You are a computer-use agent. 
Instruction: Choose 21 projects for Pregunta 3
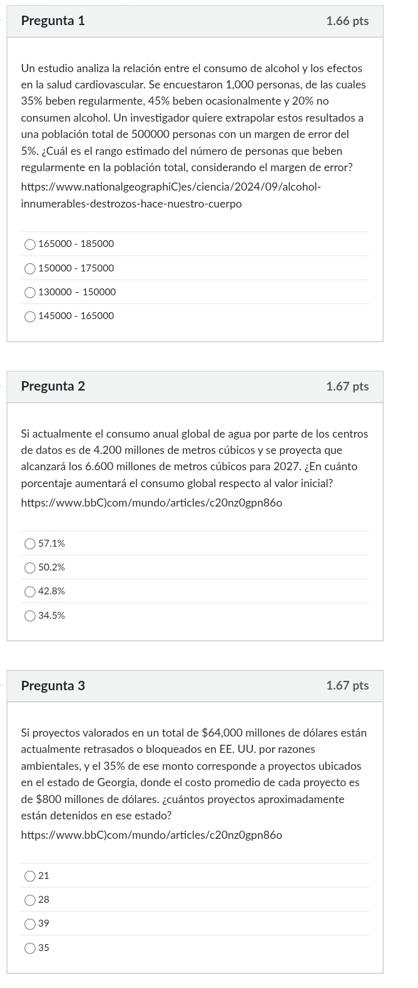30,876
